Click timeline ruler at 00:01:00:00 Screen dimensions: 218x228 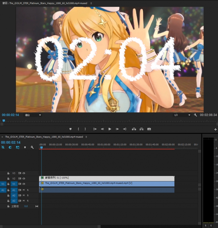pos(104,145)
